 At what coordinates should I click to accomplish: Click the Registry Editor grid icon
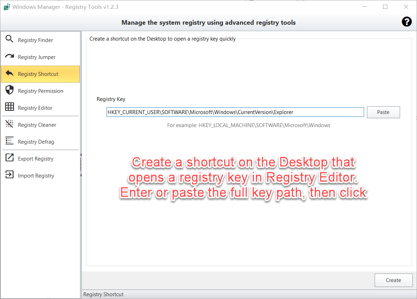[x=9, y=107]
